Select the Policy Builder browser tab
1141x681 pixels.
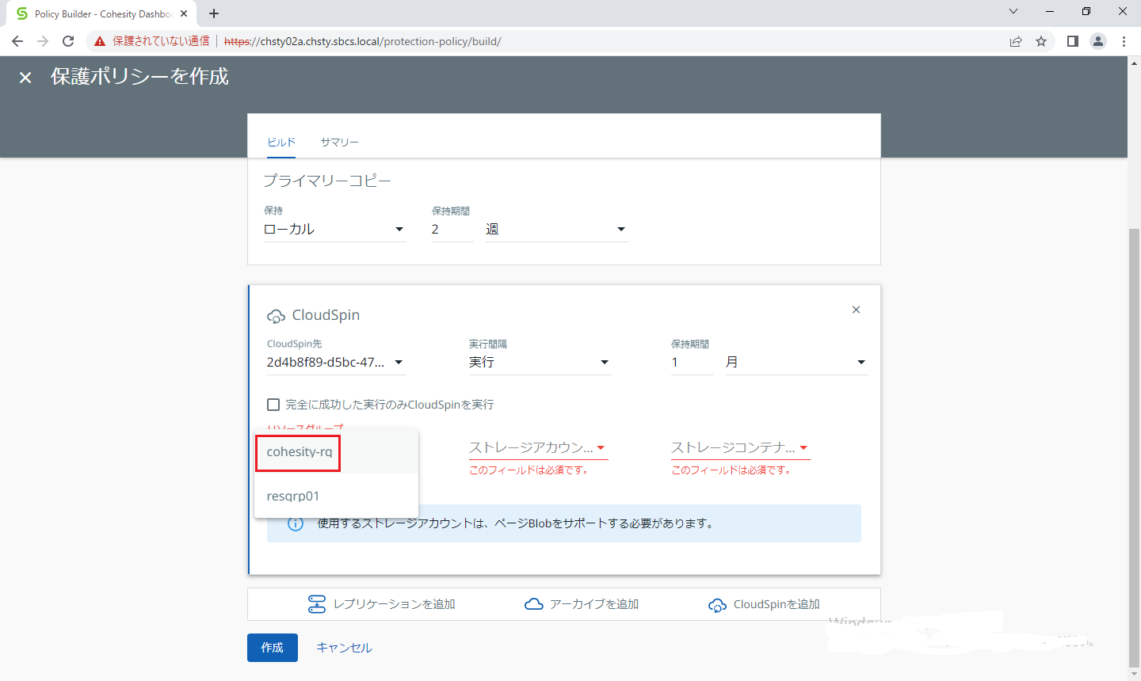(x=101, y=14)
